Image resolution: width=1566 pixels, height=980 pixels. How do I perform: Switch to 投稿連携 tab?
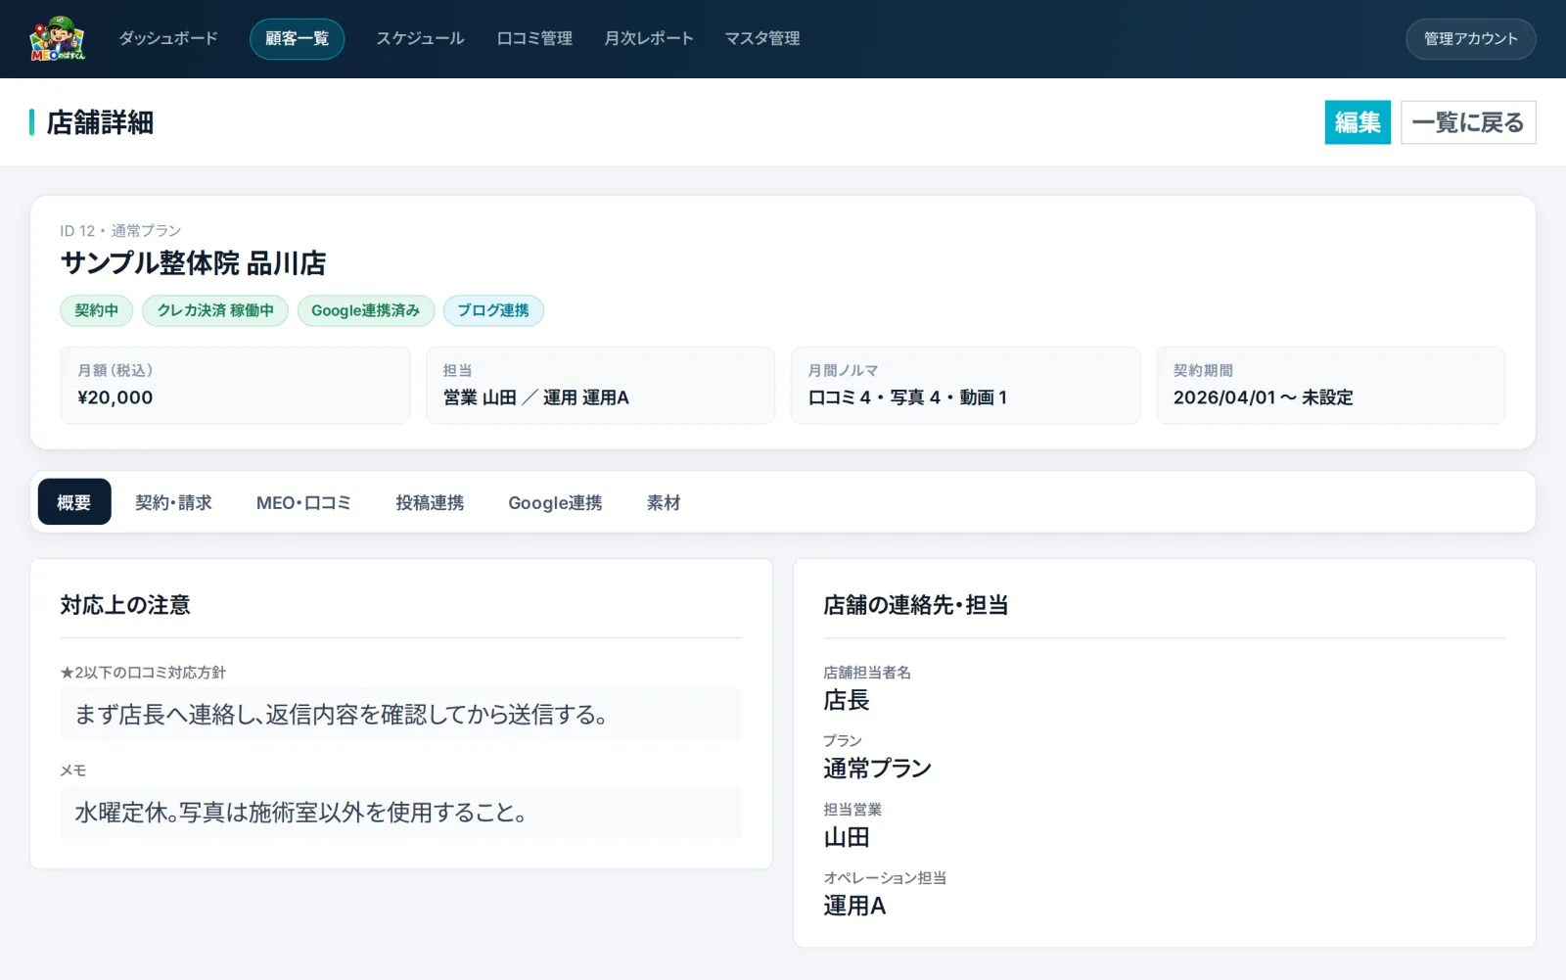click(x=430, y=502)
